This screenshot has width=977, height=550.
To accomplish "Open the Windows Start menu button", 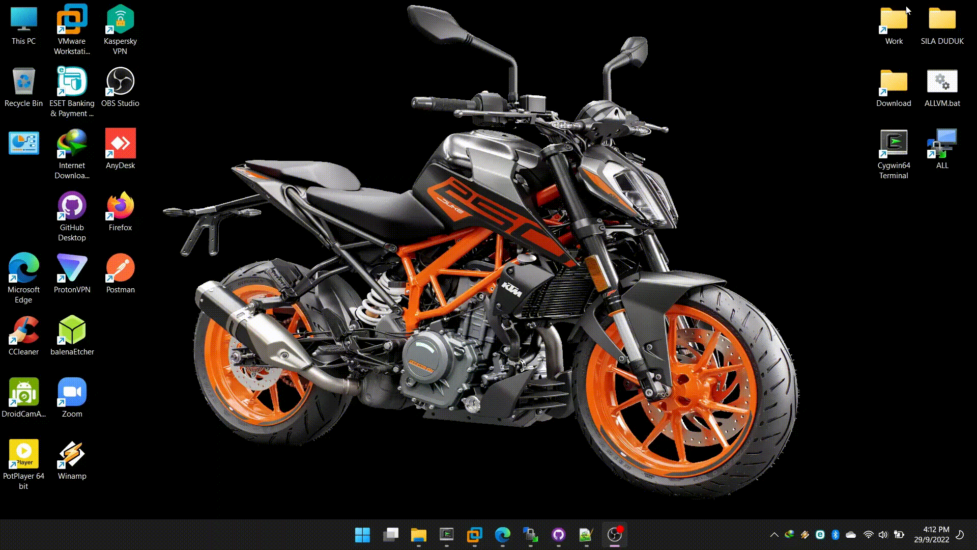I will 362,535.
